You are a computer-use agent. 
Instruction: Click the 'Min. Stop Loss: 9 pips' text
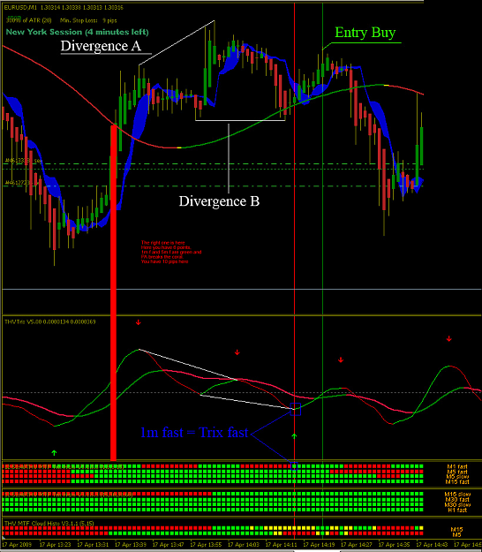88,21
